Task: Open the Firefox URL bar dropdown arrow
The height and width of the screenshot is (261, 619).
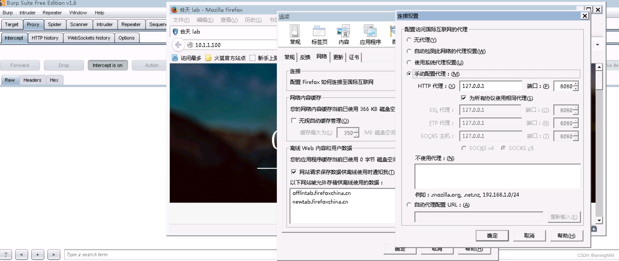Action: click(x=597, y=45)
